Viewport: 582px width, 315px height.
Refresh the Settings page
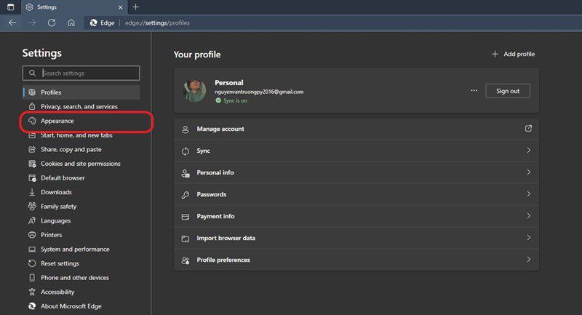pos(52,23)
